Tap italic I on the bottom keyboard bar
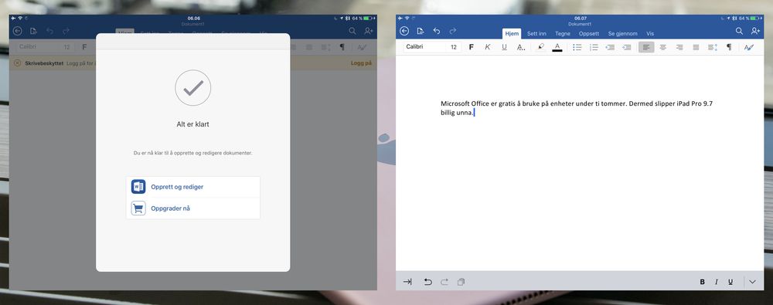Image resolution: width=773 pixels, height=305 pixels. click(717, 282)
